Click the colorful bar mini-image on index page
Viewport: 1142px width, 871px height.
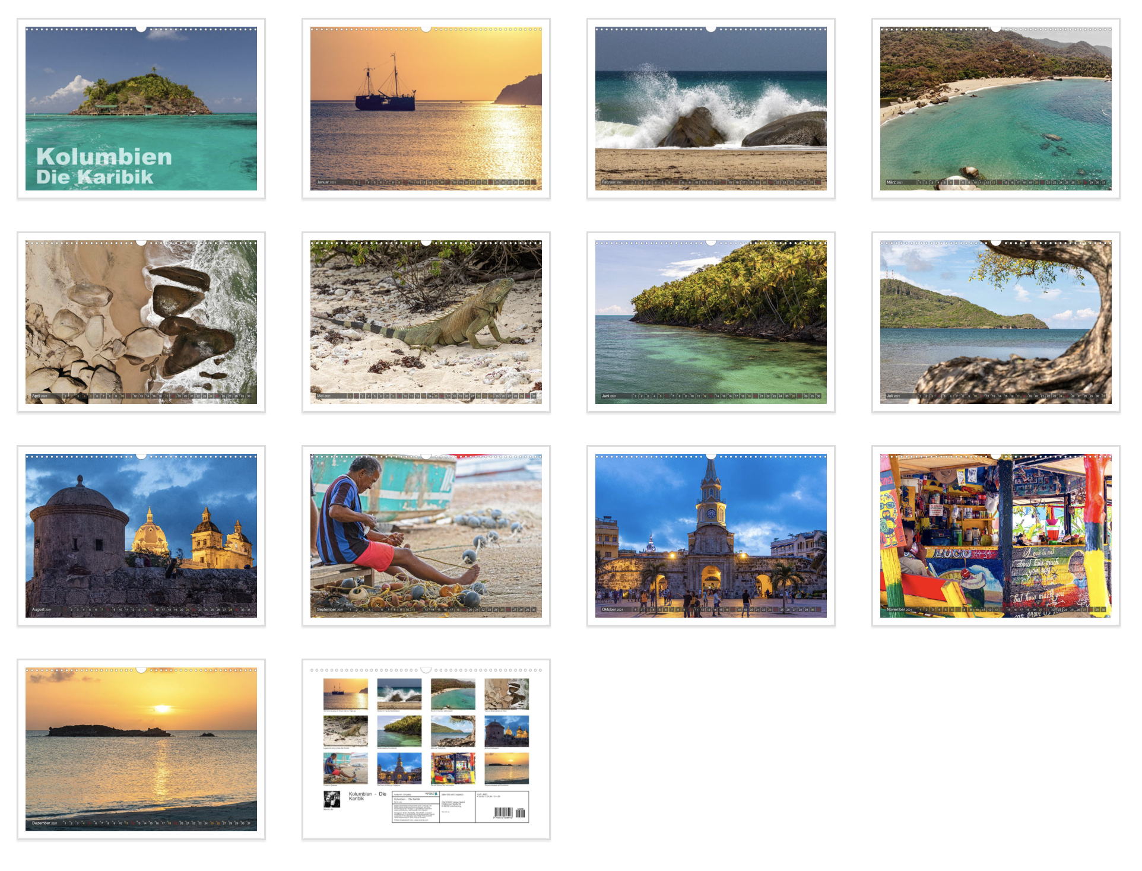click(453, 768)
